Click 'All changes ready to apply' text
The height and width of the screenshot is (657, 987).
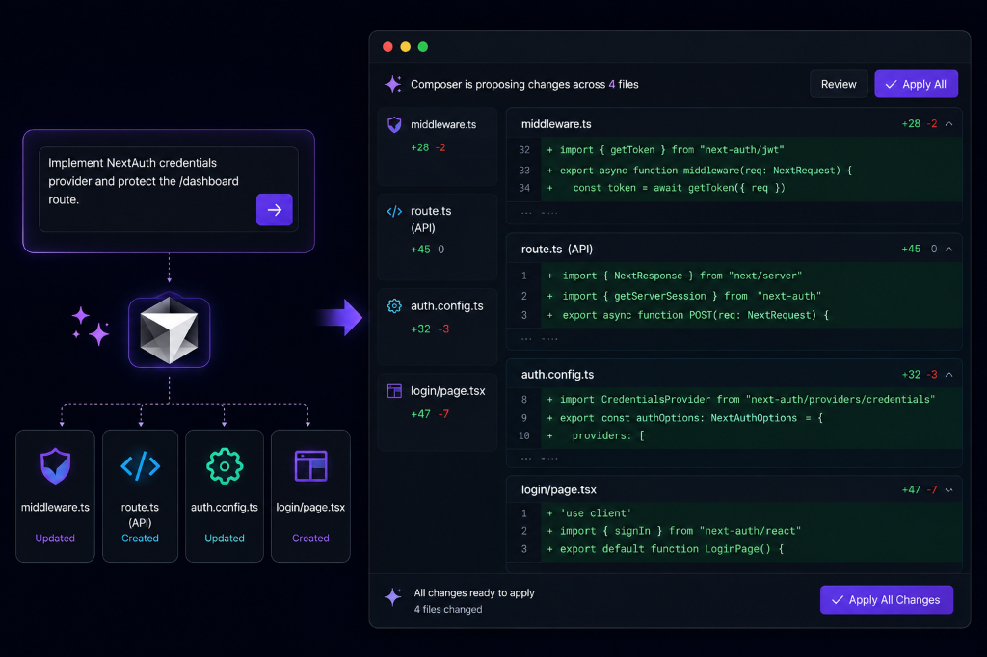coord(474,592)
